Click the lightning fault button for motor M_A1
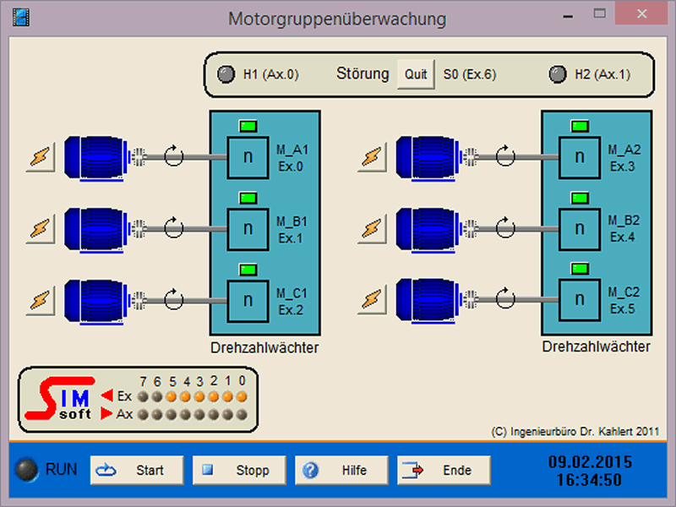The image size is (676, 507). click(x=40, y=157)
